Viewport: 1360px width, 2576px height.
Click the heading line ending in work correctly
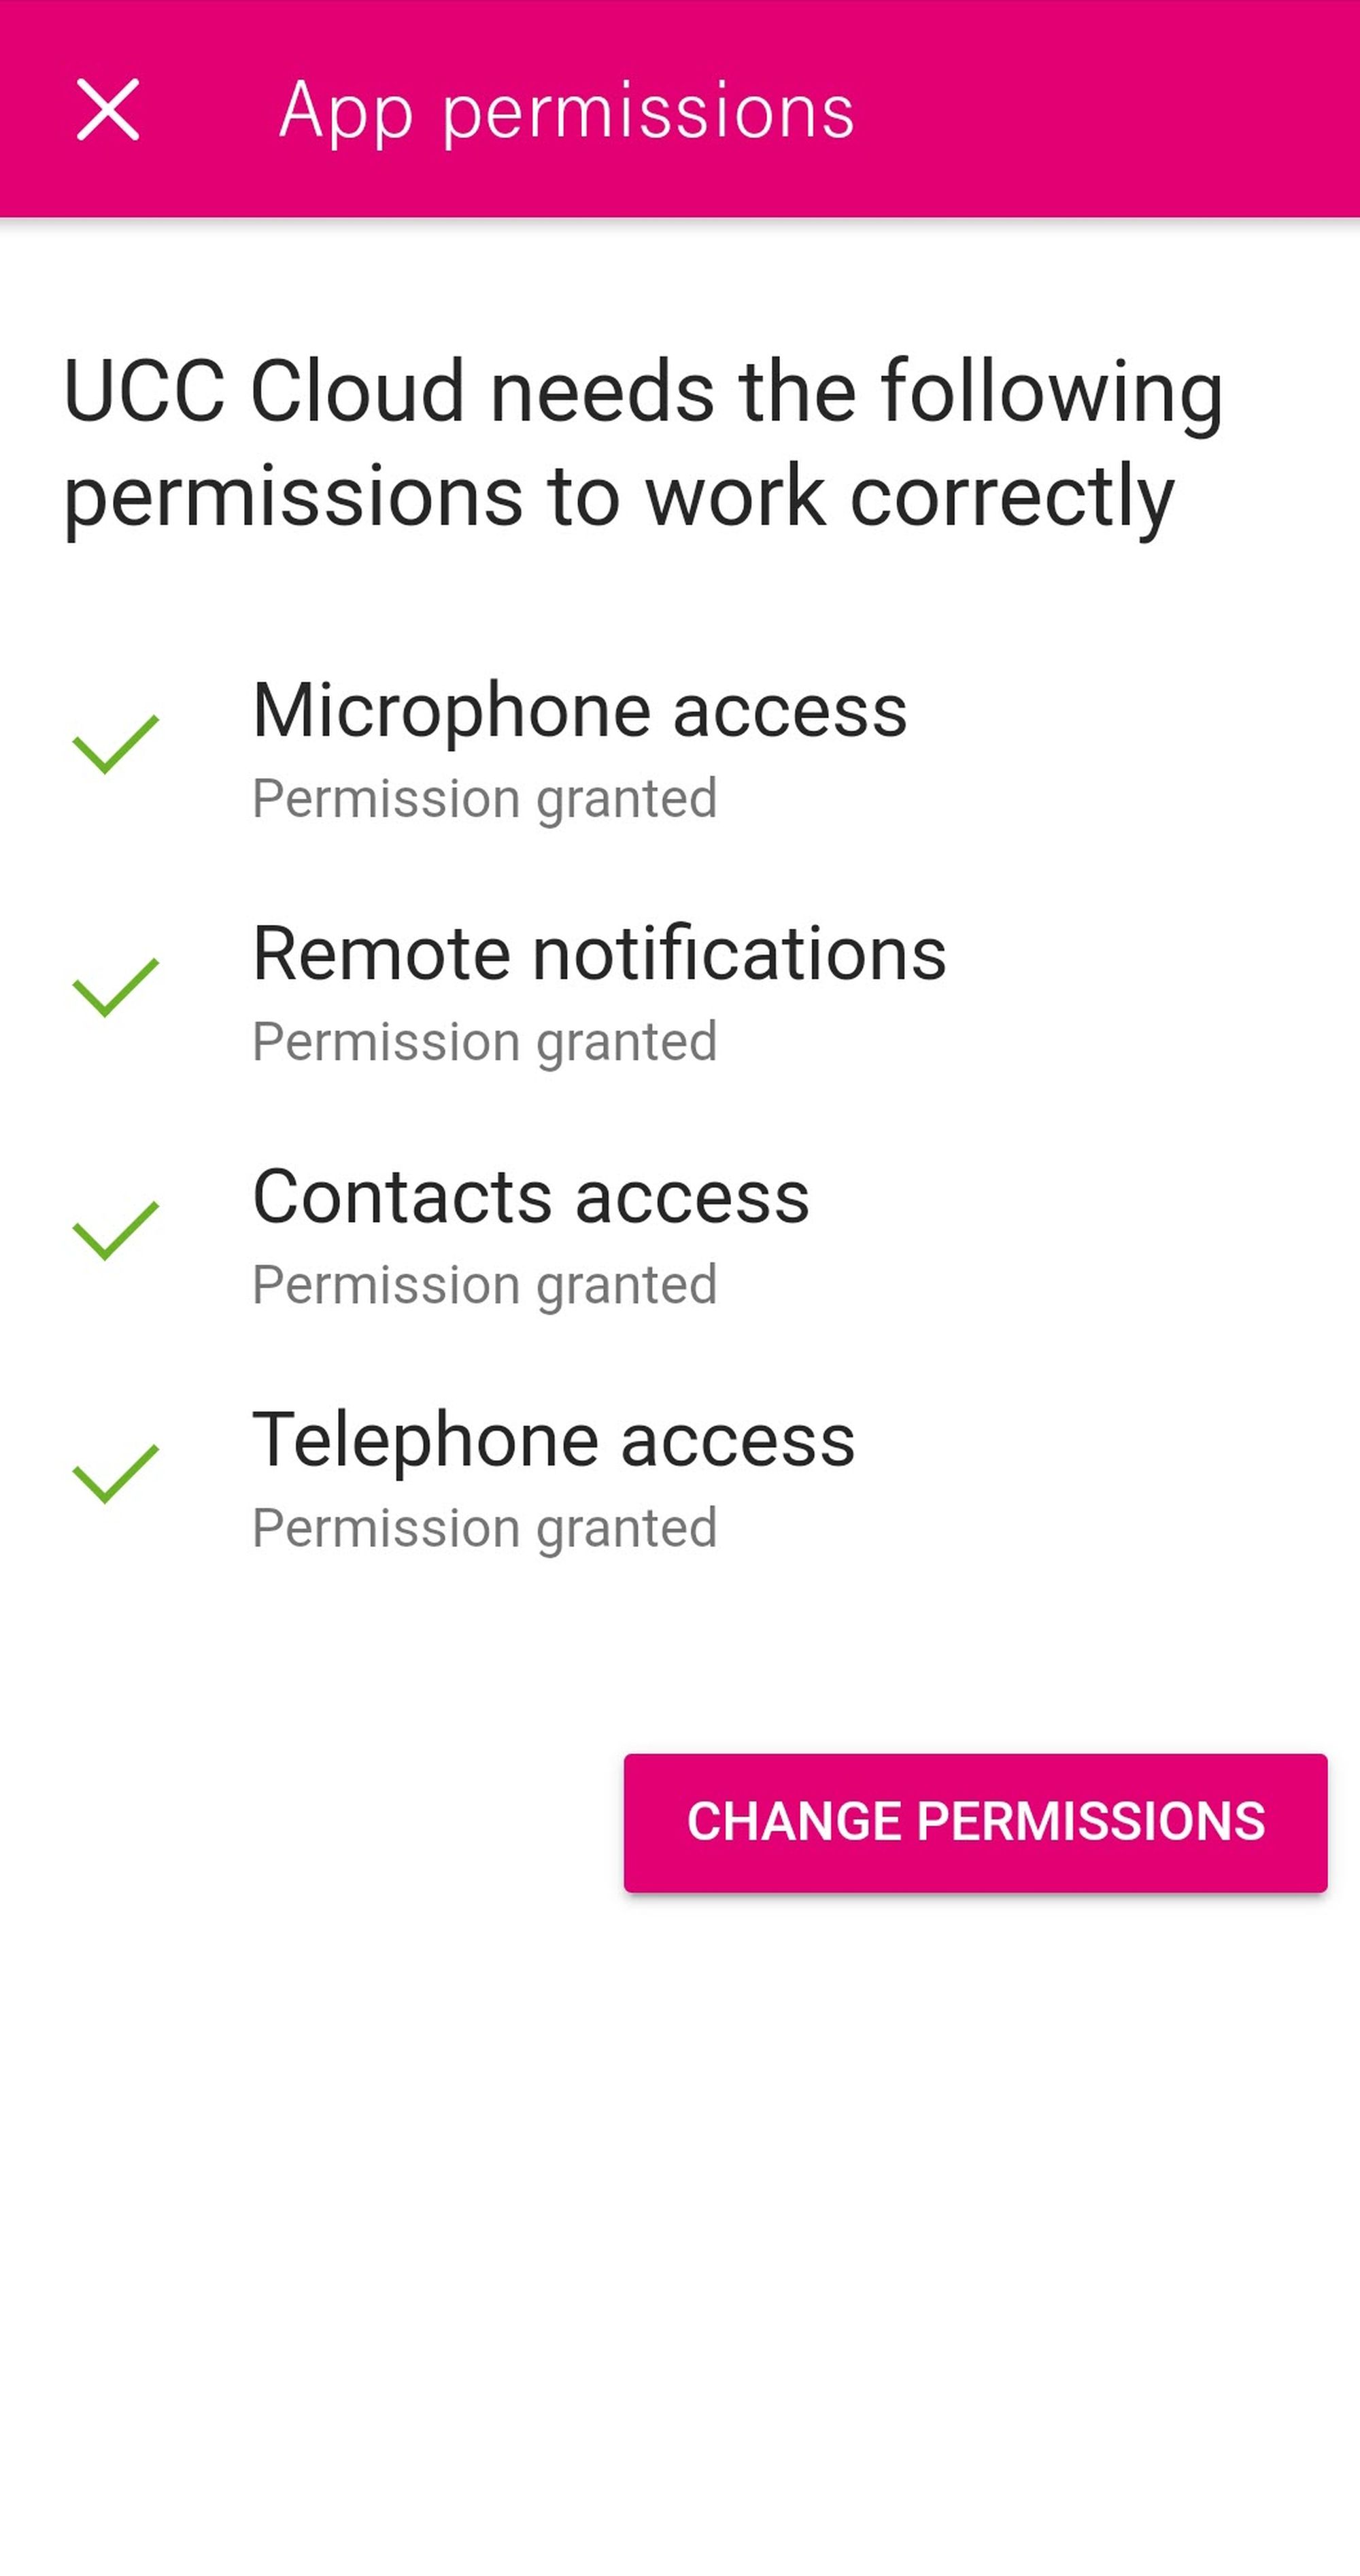click(618, 497)
